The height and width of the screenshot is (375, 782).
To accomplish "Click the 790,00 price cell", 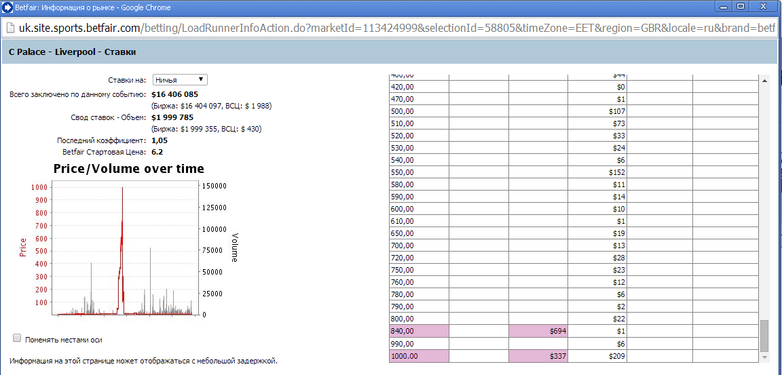I will pyautogui.click(x=419, y=307).
